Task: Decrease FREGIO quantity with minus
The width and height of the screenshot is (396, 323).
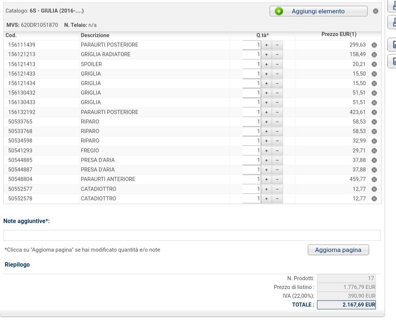Action: tap(277, 151)
